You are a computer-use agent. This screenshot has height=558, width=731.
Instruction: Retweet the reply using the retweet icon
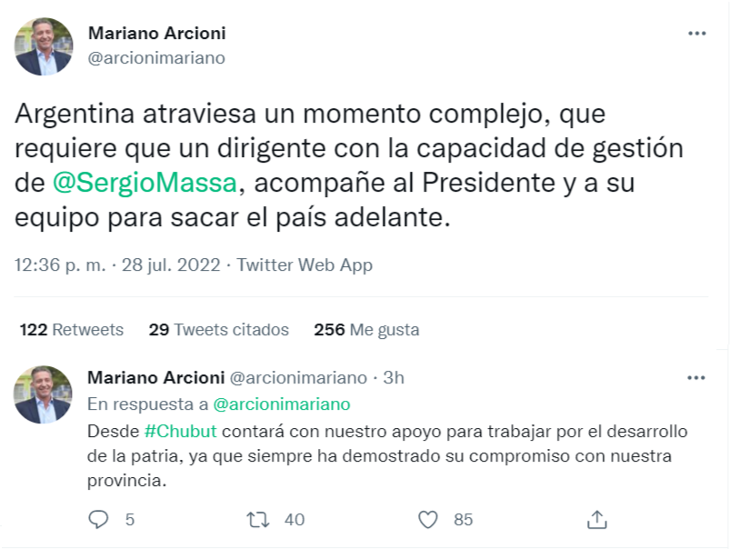coord(258,519)
